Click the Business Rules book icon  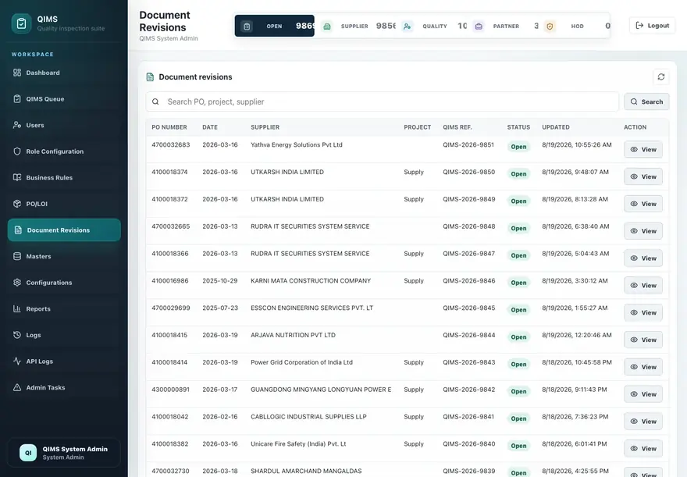(17, 178)
